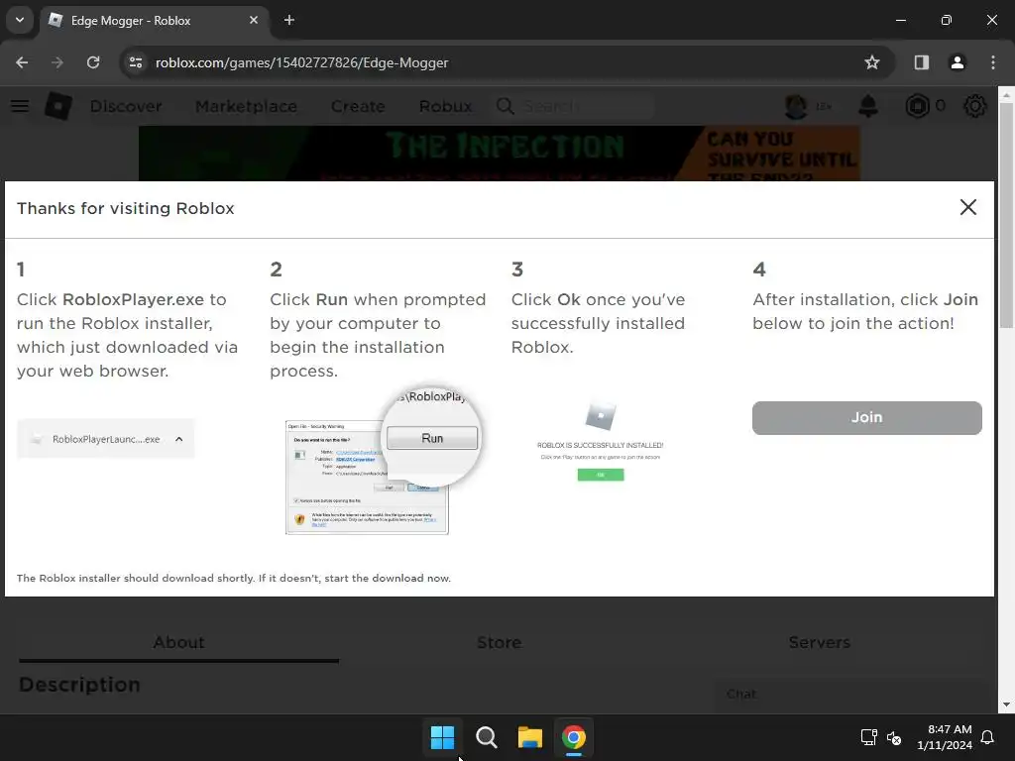
Task: Open the Roblox hamburger menu
Action: click(x=20, y=106)
